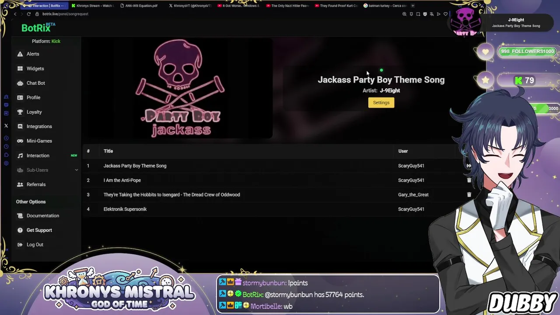Screen dimensions: 560x315
Task: Click the User column header
Action: coord(403,151)
